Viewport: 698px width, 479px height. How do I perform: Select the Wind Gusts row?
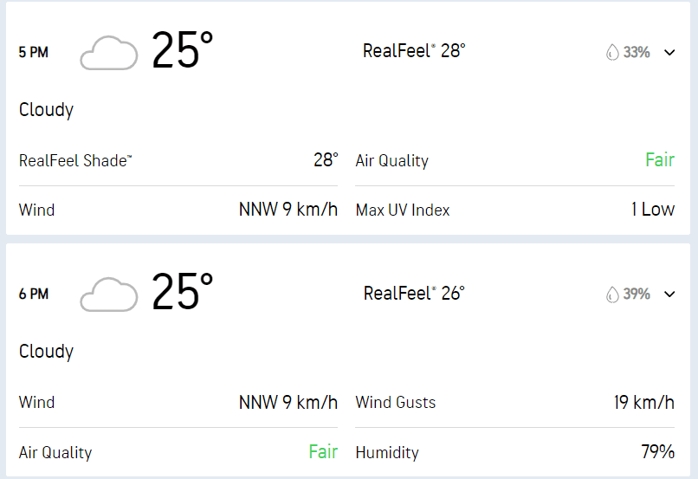point(514,402)
